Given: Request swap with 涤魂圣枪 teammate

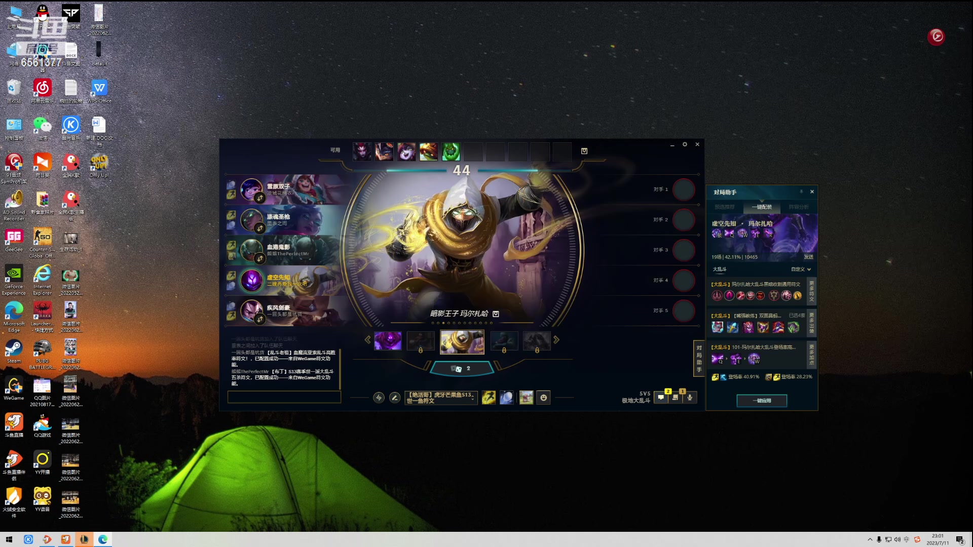Looking at the screenshot, I should pyautogui.click(x=260, y=229).
